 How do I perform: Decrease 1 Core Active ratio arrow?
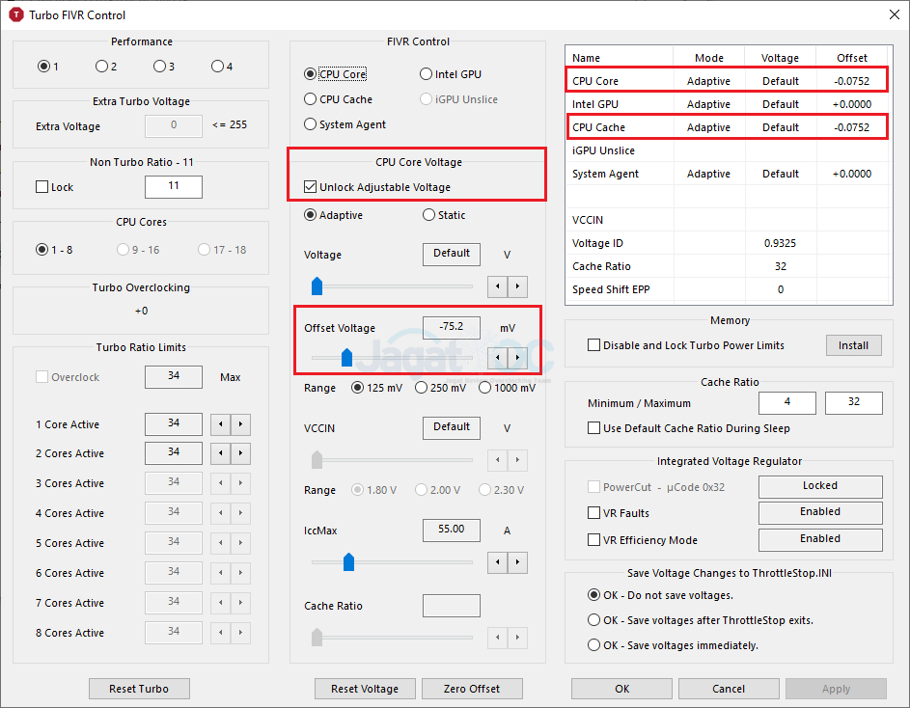221,424
